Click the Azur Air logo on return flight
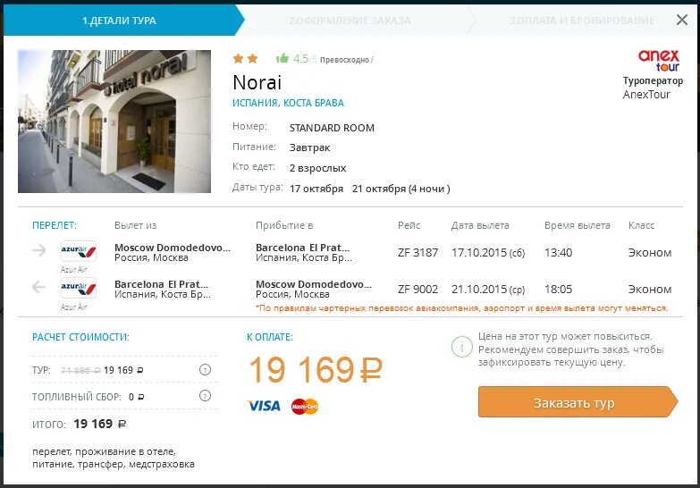This screenshot has width=700, height=488. (x=78, y=288)
